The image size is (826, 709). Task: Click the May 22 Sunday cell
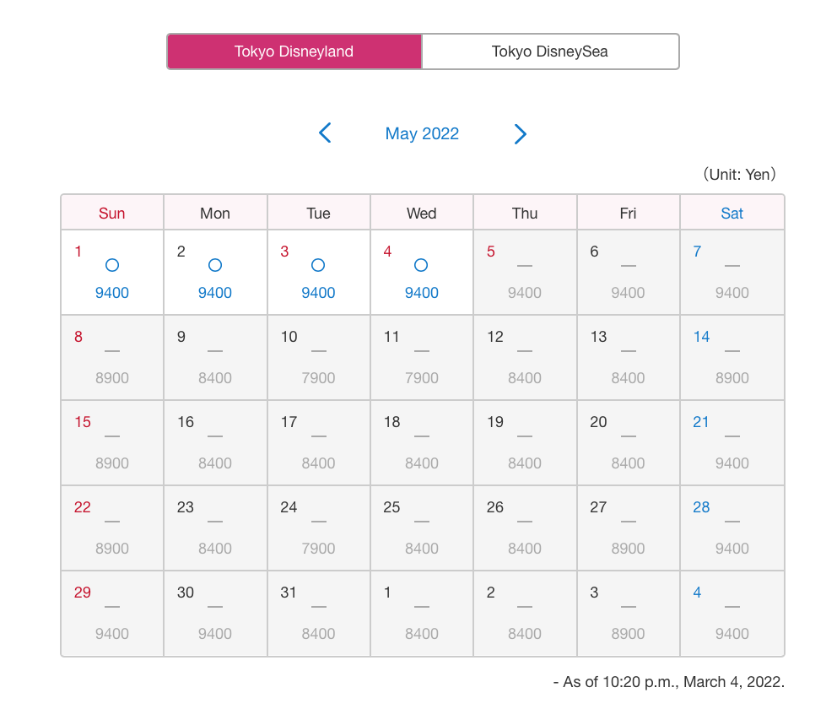pyautogui.click(x=112, y=528)
